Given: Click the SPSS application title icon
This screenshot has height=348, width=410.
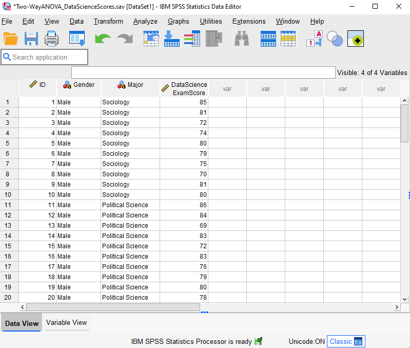Looking at the screenshot, I should [x=7, y=6].
